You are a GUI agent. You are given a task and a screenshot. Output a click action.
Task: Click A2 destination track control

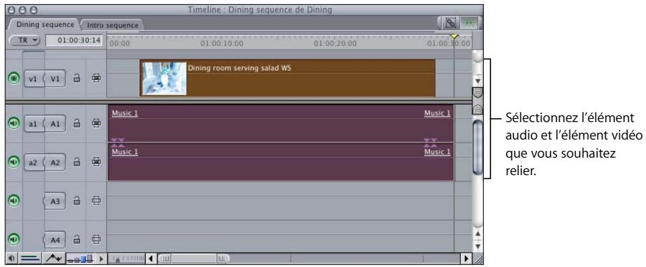pyautogui.click(x=55, y=163)
